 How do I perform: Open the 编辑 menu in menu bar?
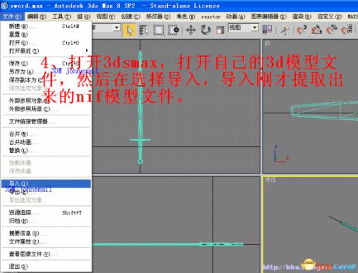37,16
